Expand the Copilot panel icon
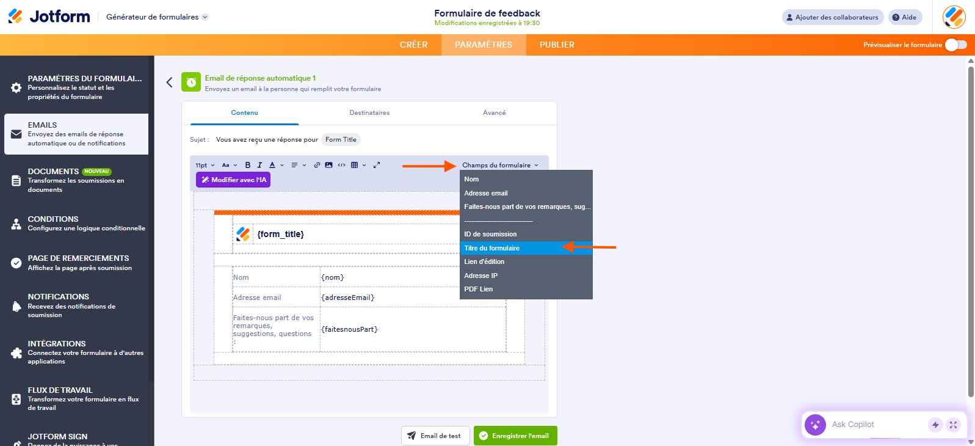Viewport: 975px width, 446px height. pyautogui.click(x=953, y=425)
